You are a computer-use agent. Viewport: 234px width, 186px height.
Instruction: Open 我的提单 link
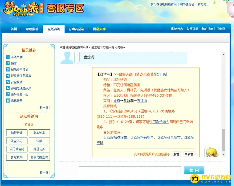[207, 29]
